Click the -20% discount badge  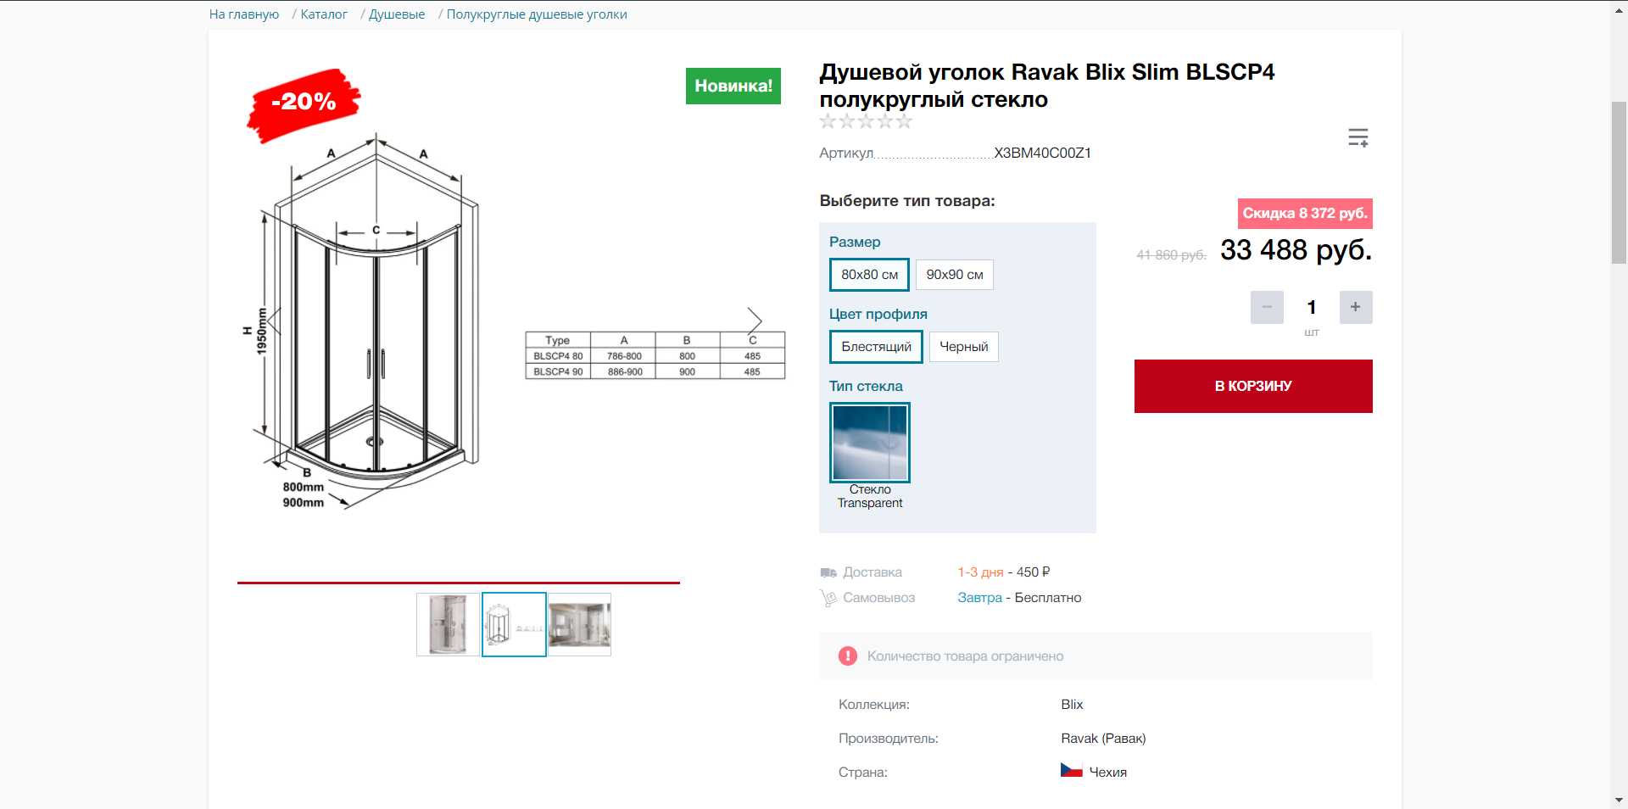pos(304,105)
